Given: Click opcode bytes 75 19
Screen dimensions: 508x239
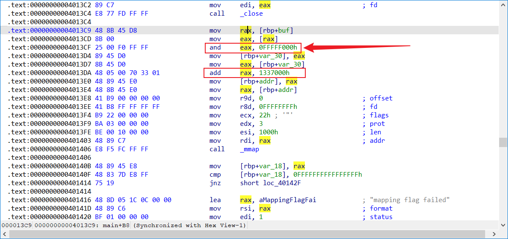Looking at the screenshot, I should coord(104,183).
